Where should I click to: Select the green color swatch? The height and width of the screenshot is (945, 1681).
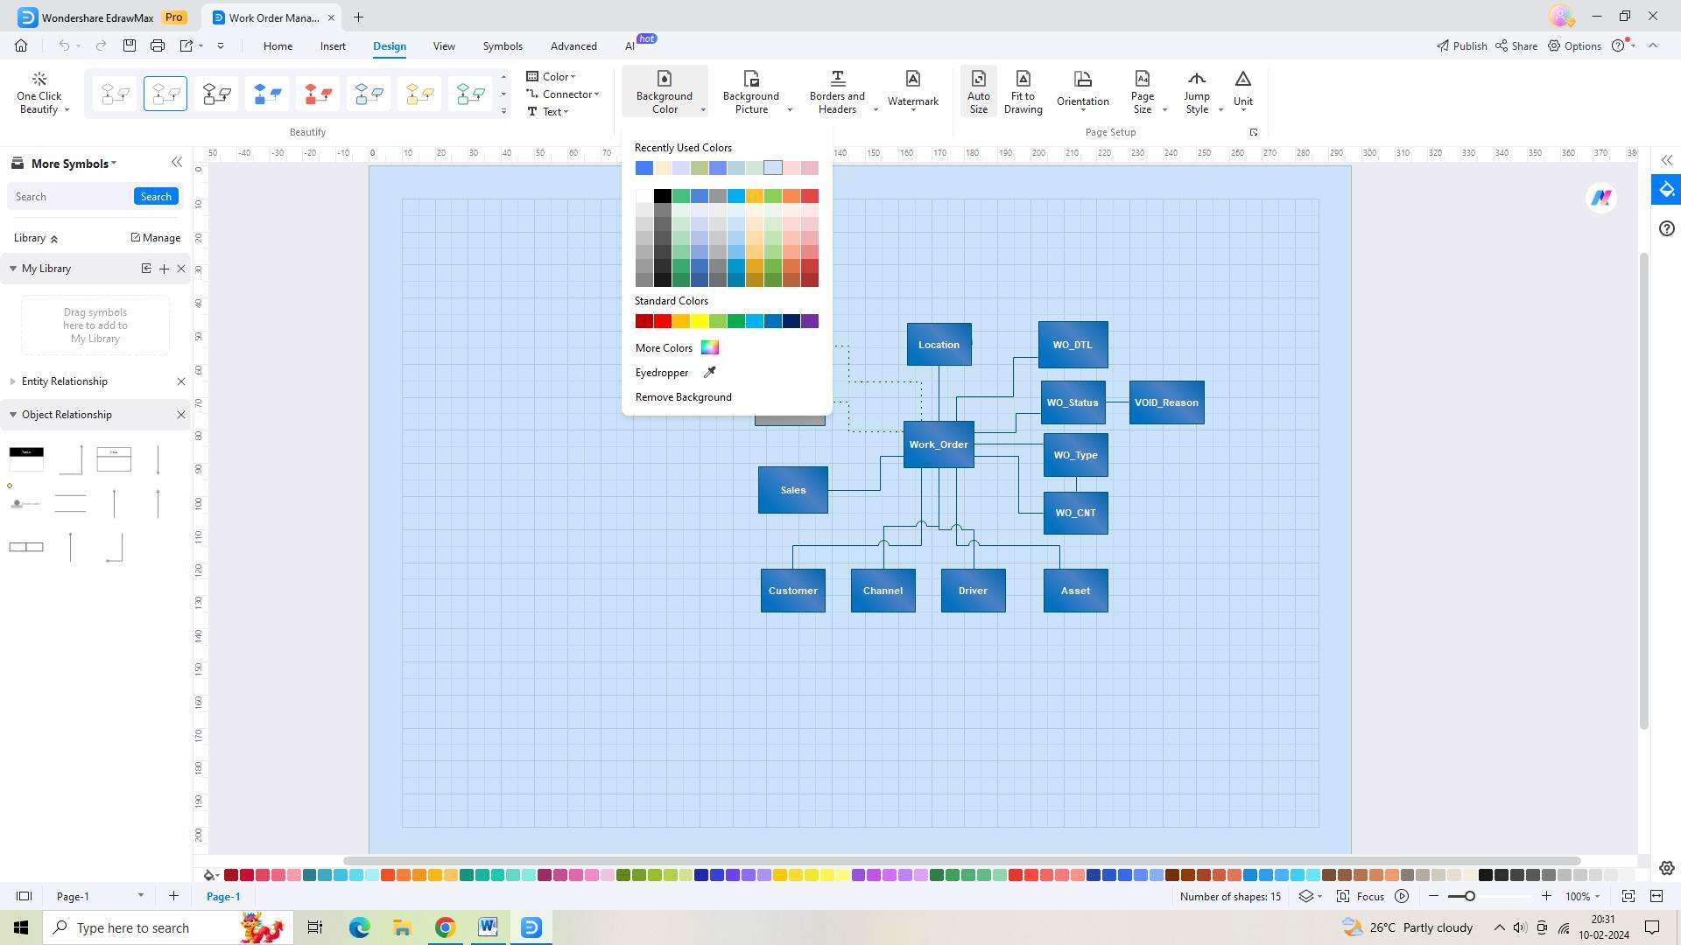point(735,321)
